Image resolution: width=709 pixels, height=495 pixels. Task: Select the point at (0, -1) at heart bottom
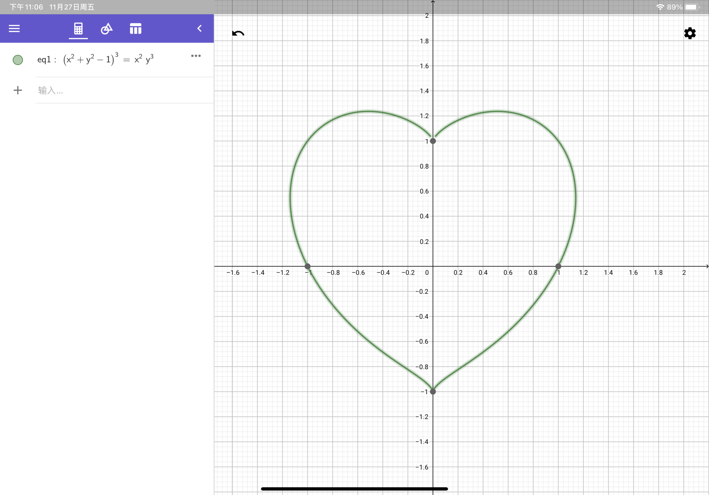[433, 392]
